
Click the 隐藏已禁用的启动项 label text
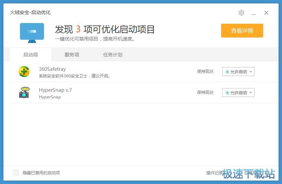[x=41, y=173]
